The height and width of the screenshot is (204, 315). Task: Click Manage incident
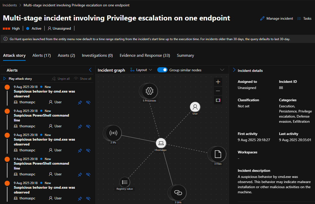(277, 18)
